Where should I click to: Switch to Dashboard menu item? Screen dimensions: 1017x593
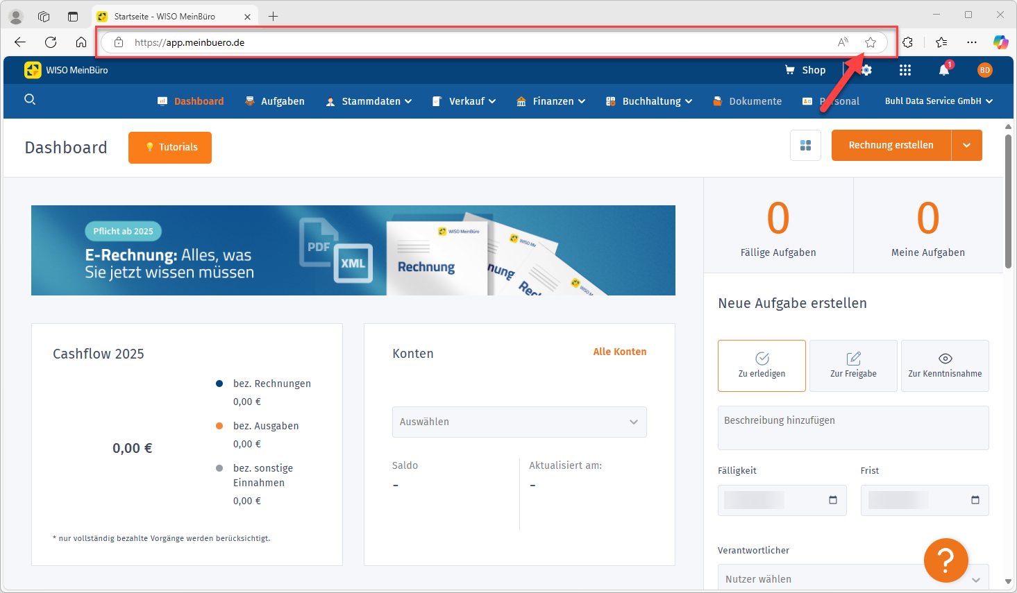pos(191,101)
